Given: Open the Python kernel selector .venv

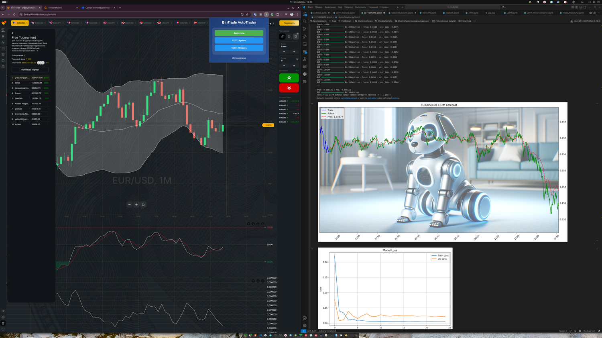Looking at the screenshot, I should [x=586, y=21].
